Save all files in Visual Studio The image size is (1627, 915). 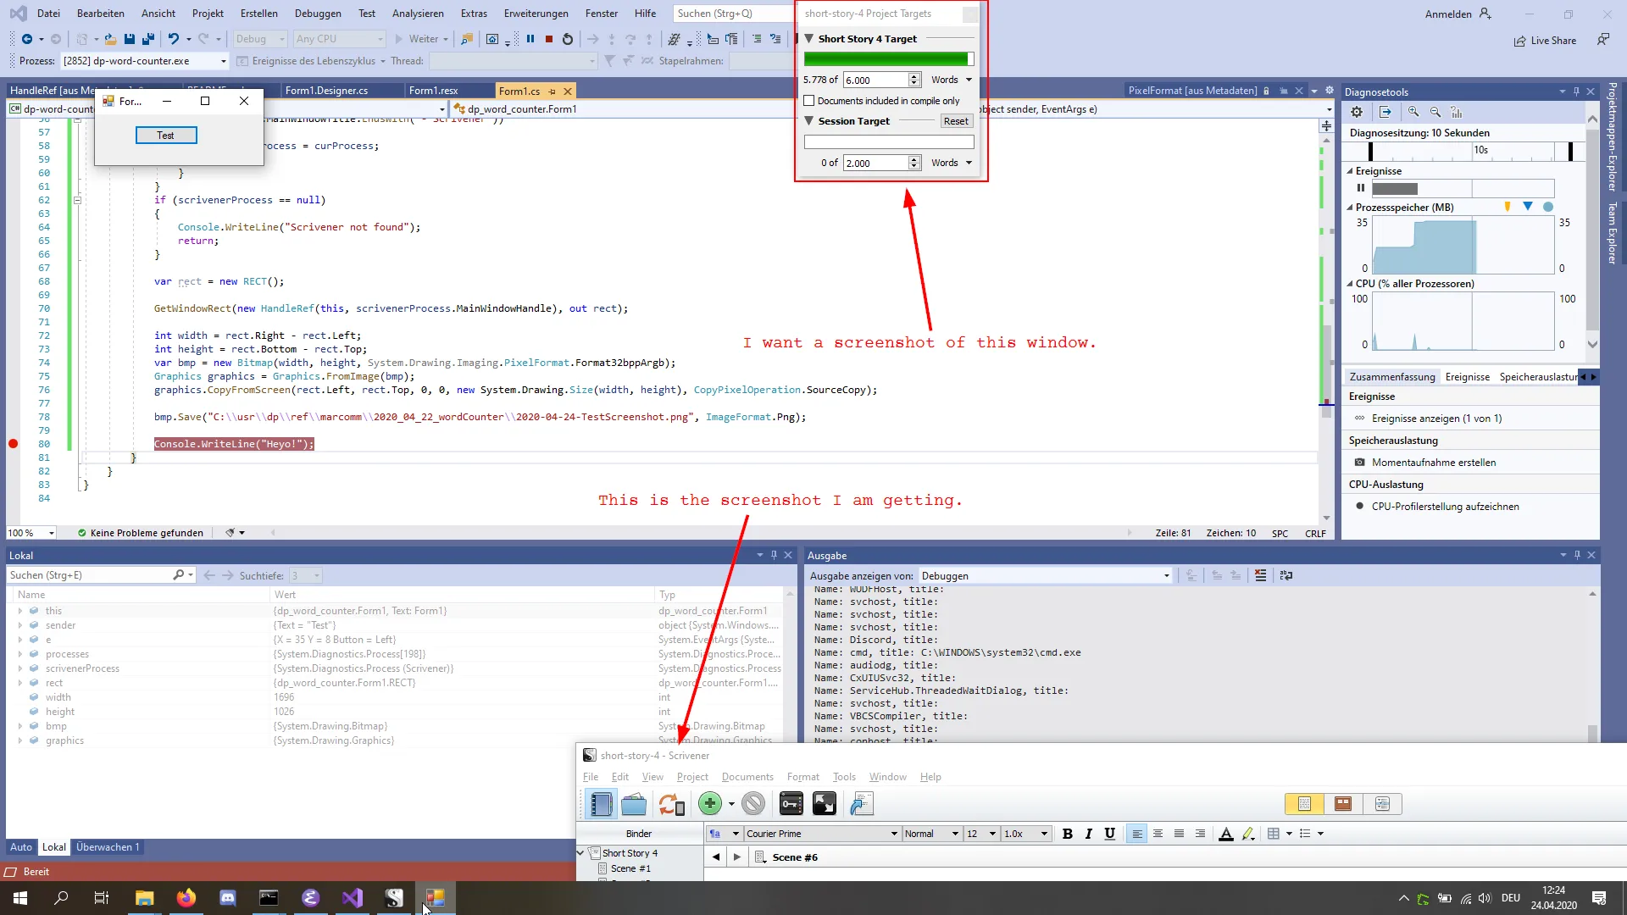[148, 39]
